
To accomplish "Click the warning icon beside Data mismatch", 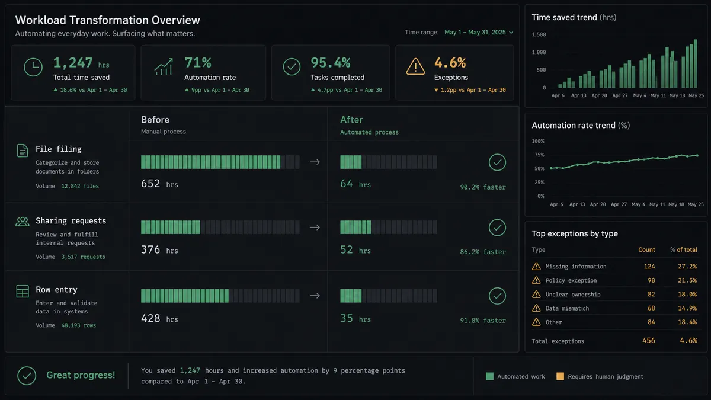I will (x=536, y=308).
